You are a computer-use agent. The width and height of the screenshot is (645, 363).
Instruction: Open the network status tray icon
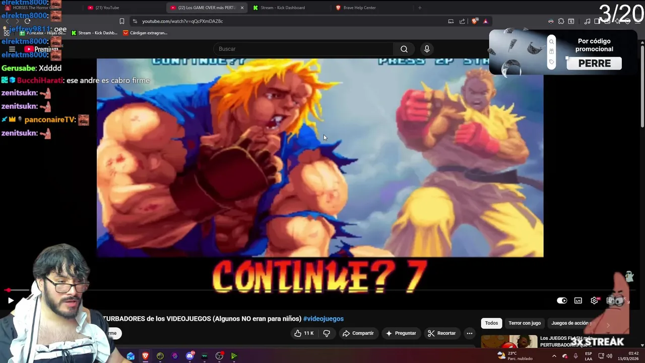[x=601, y=356]
